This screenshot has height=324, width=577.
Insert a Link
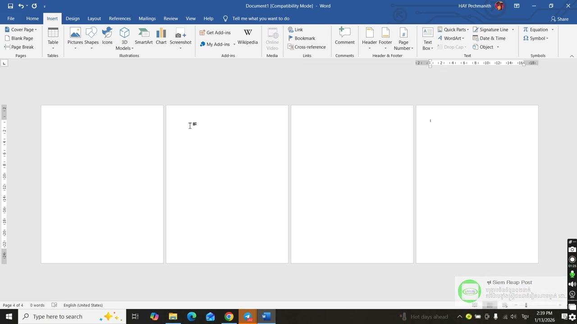coord(296,30)
